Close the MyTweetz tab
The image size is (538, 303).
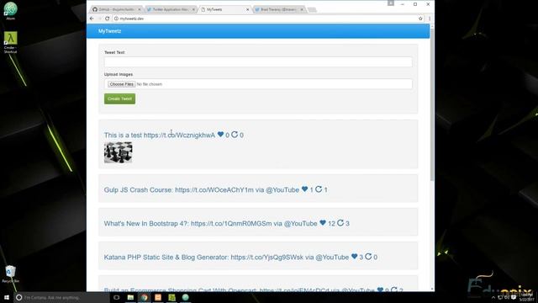pos(247,9)
